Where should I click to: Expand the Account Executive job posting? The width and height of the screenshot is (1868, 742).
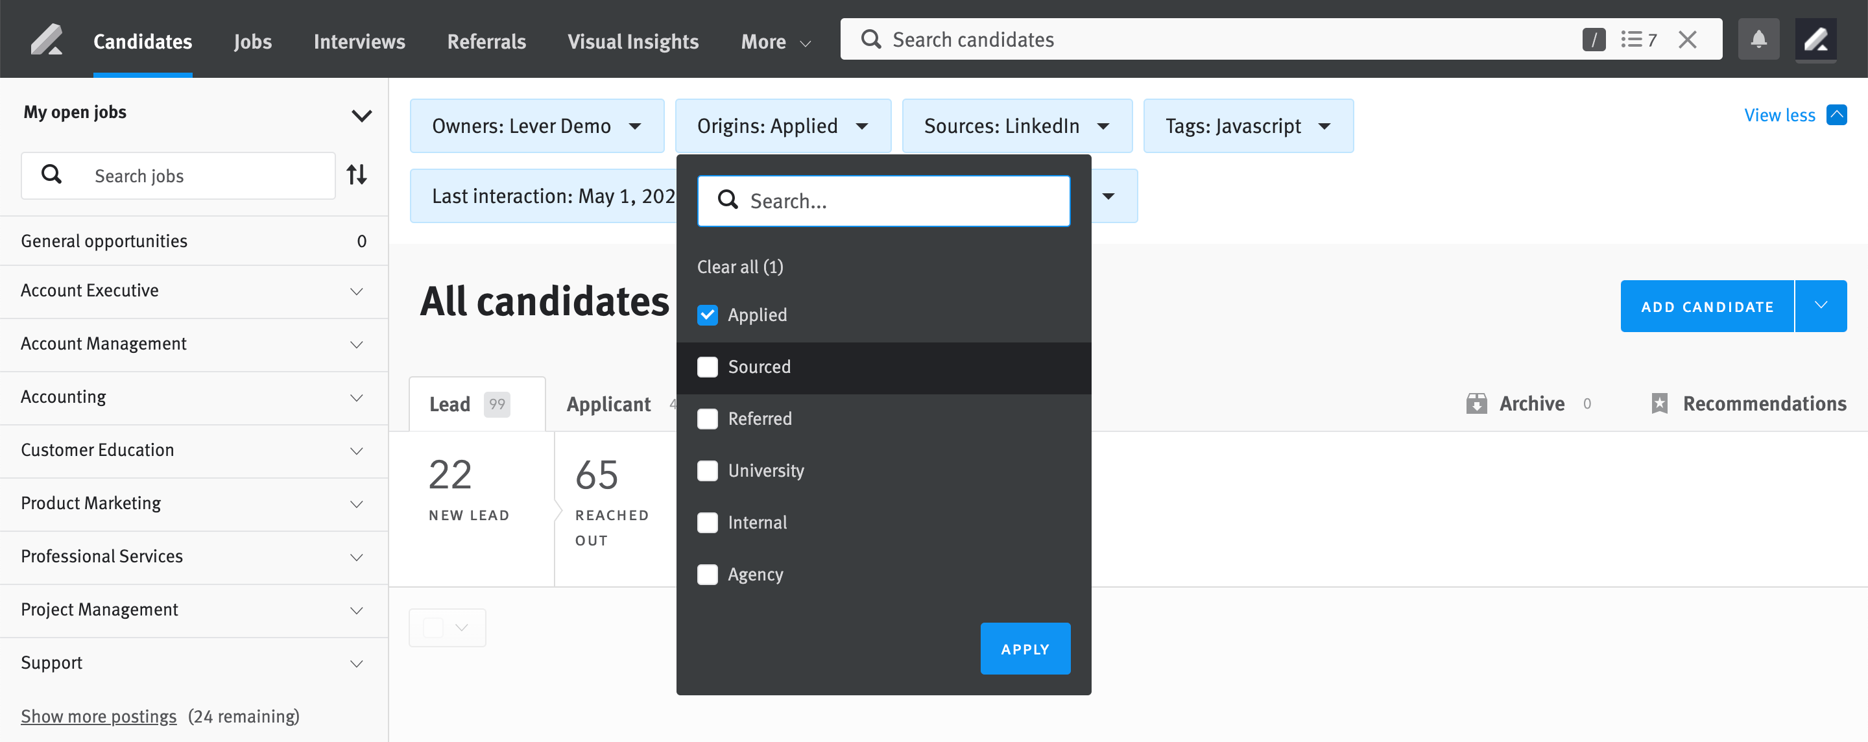[x=355, y=291]
